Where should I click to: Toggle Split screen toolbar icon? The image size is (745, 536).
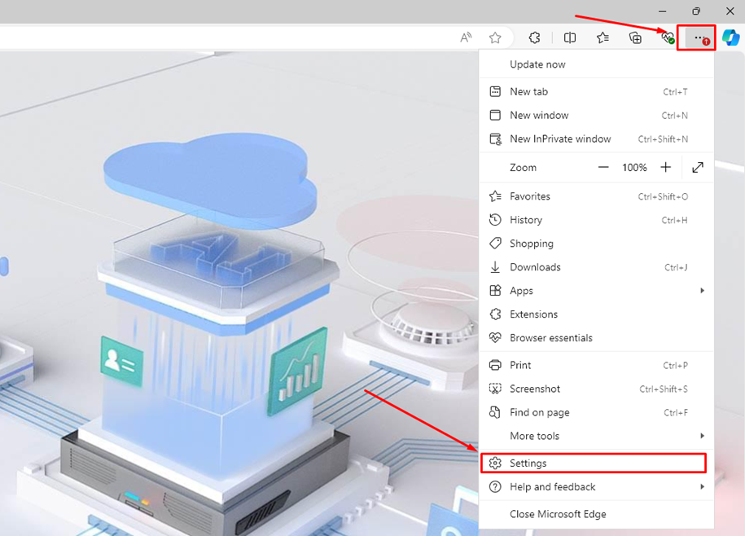[570, 37]
